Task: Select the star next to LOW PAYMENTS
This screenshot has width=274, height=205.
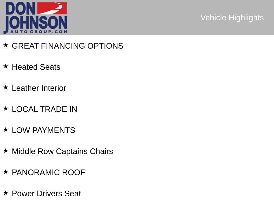Action: click(6, 130)
